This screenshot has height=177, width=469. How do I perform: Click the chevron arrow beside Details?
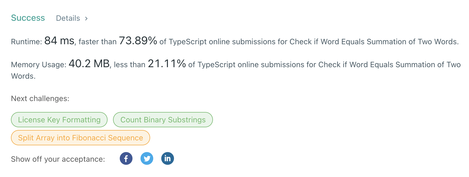click(86, 19)
